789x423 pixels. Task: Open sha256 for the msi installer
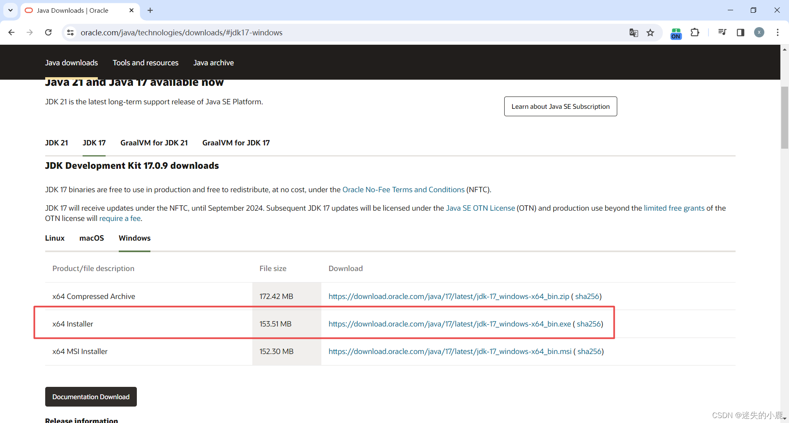pos(589,352)
